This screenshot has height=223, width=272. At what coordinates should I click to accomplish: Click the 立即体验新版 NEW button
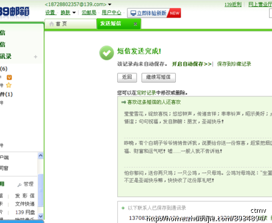(x=154, y=13)
